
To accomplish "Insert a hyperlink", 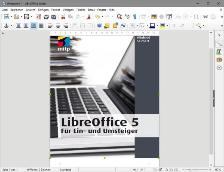I will click(x=205, y=17).
